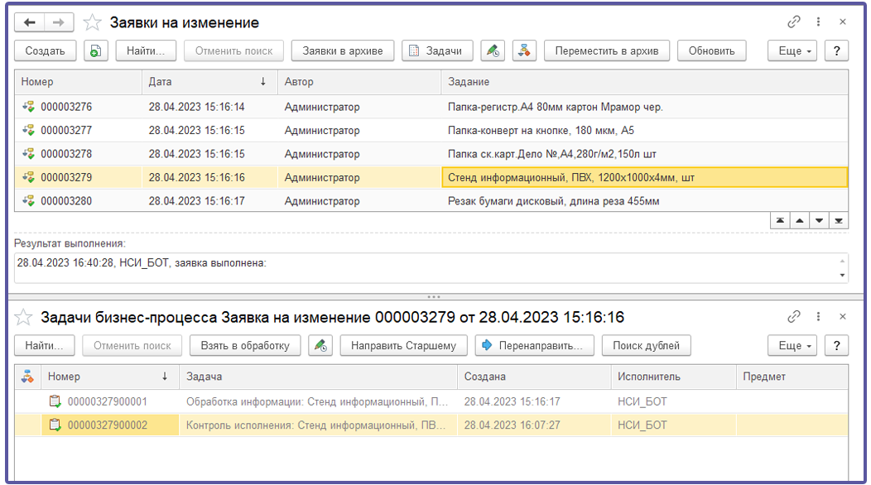Open Еще dropdown in the tasks panel
The height and width of the screenshot is (485, 871).
[794, 346]
